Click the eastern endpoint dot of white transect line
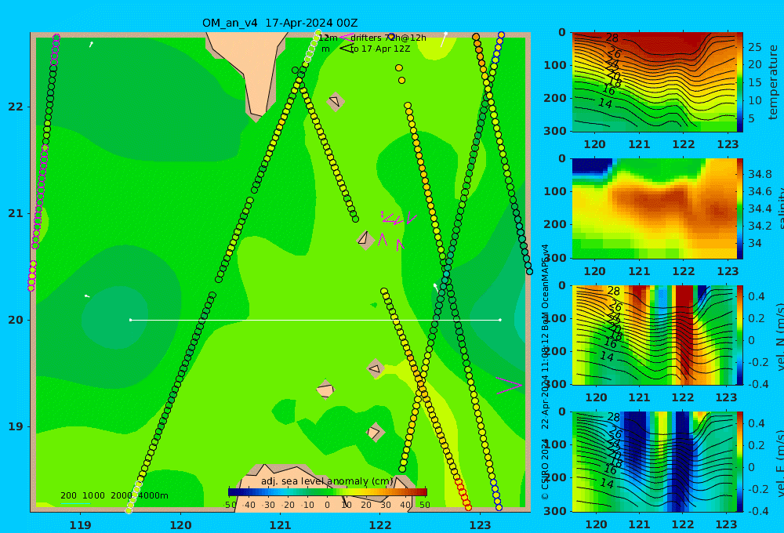This screenshot has width=784, height=533. 500,320
